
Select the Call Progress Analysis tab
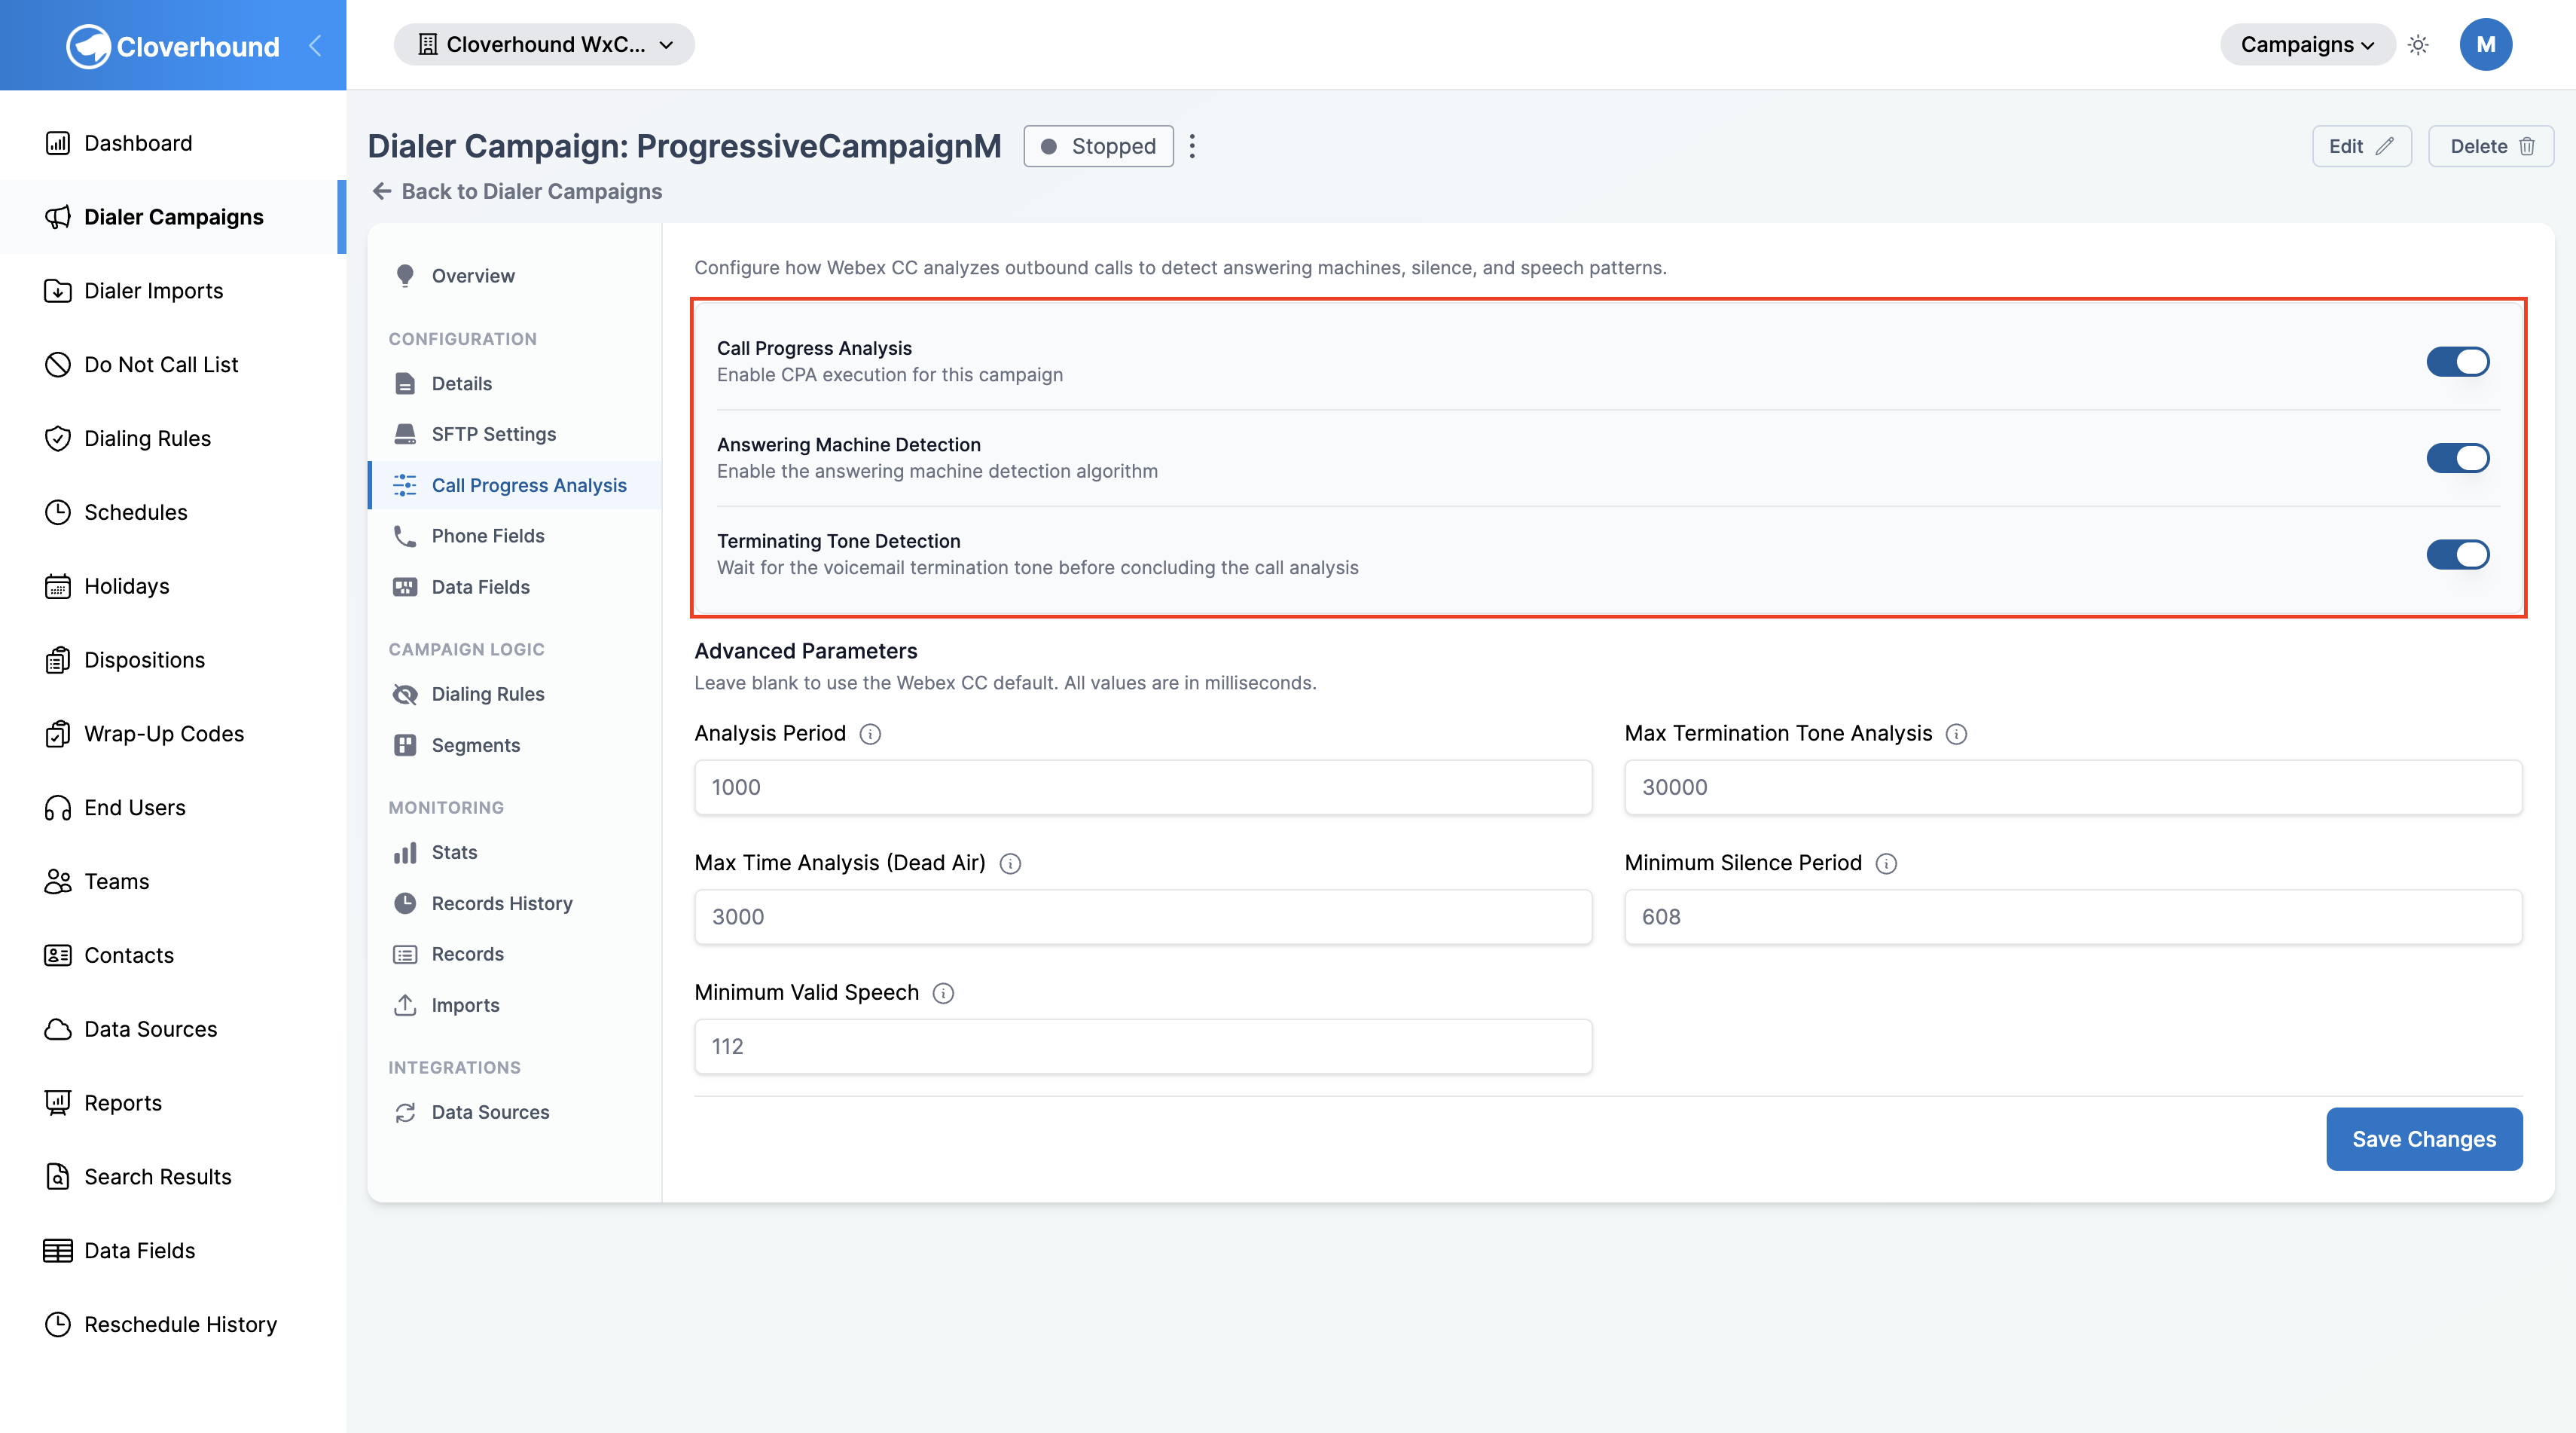tap(514, 485)
